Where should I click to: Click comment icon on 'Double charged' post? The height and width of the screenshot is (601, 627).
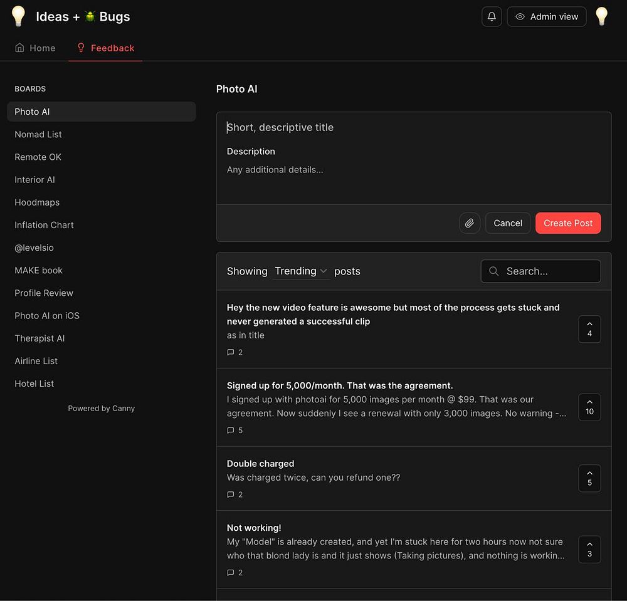click(230, 494)
